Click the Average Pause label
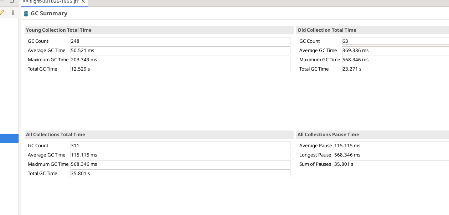This screenshot has height=215, width=449. tap(316, 145)
